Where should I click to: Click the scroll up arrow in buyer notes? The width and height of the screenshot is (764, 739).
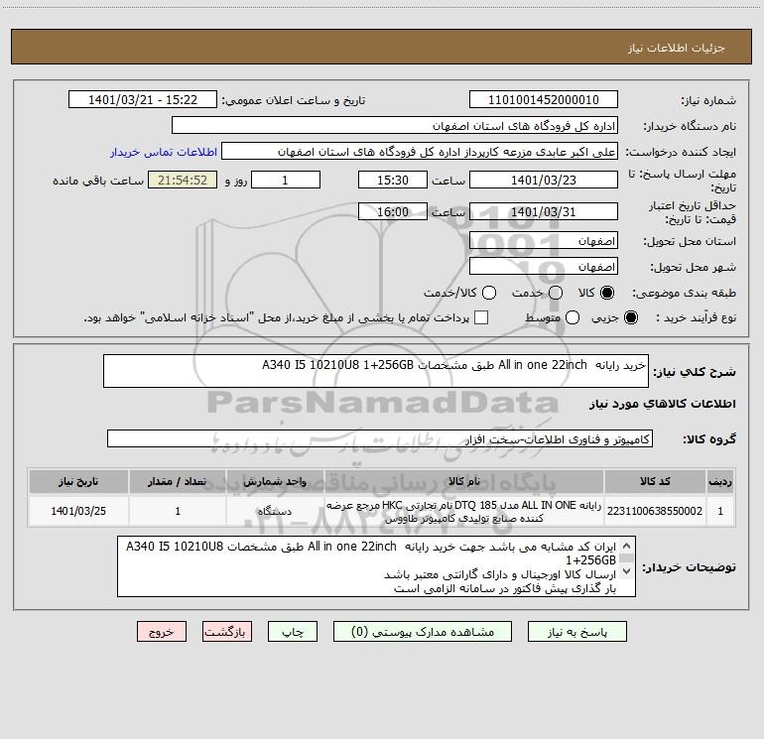627,546
